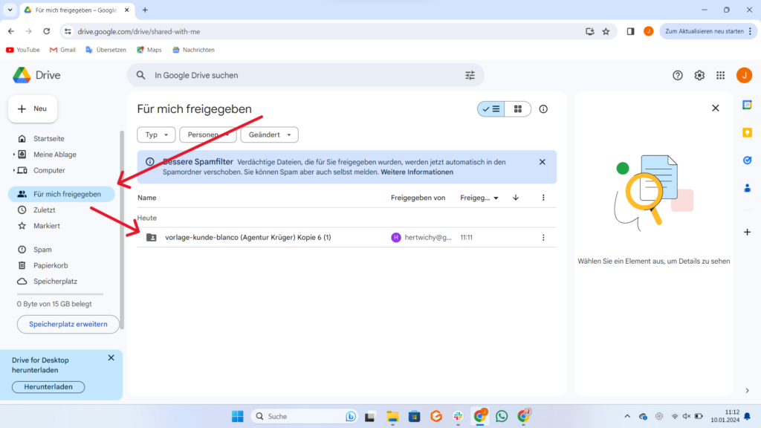The image size is (761, 428).
Task: Open Zuletzt in the sidebar
Action: coord(45,210)
